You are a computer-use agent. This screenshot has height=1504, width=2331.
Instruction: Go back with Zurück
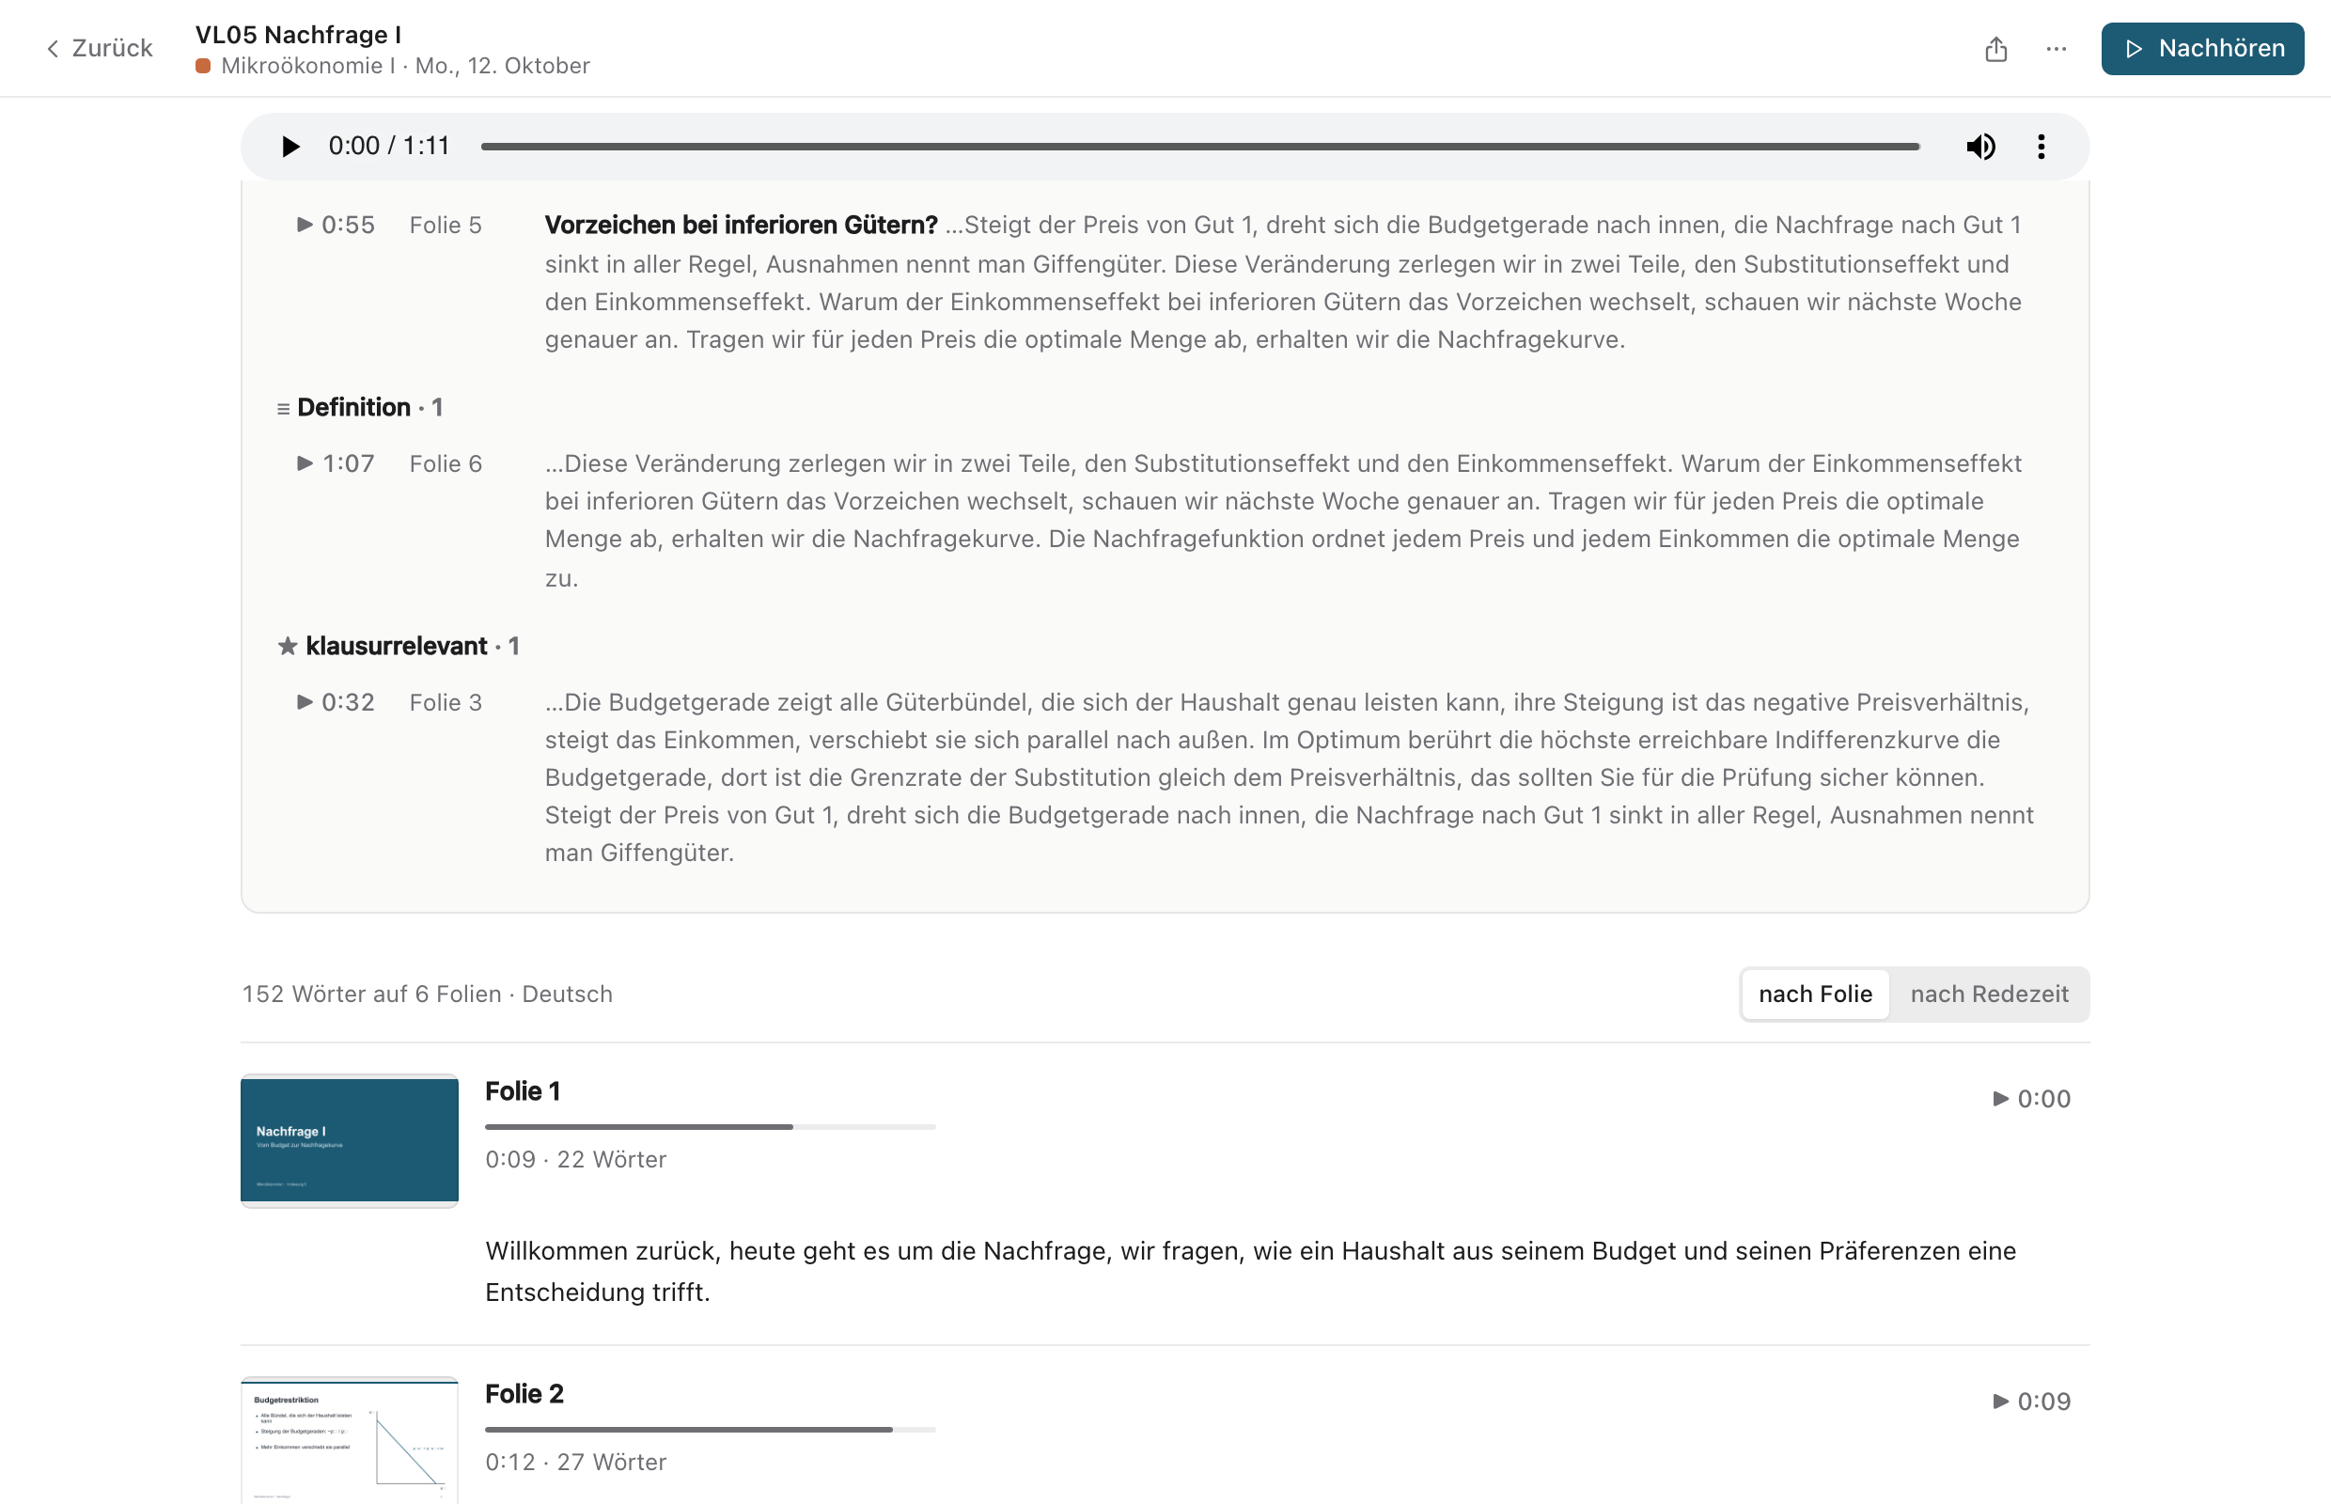[x=100, y=48]
